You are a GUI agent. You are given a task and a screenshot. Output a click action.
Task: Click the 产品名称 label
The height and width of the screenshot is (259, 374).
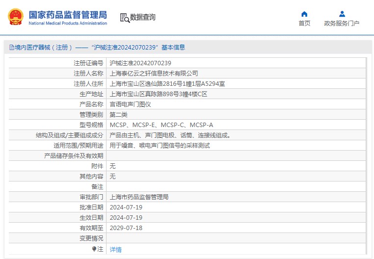coord(91,104)
